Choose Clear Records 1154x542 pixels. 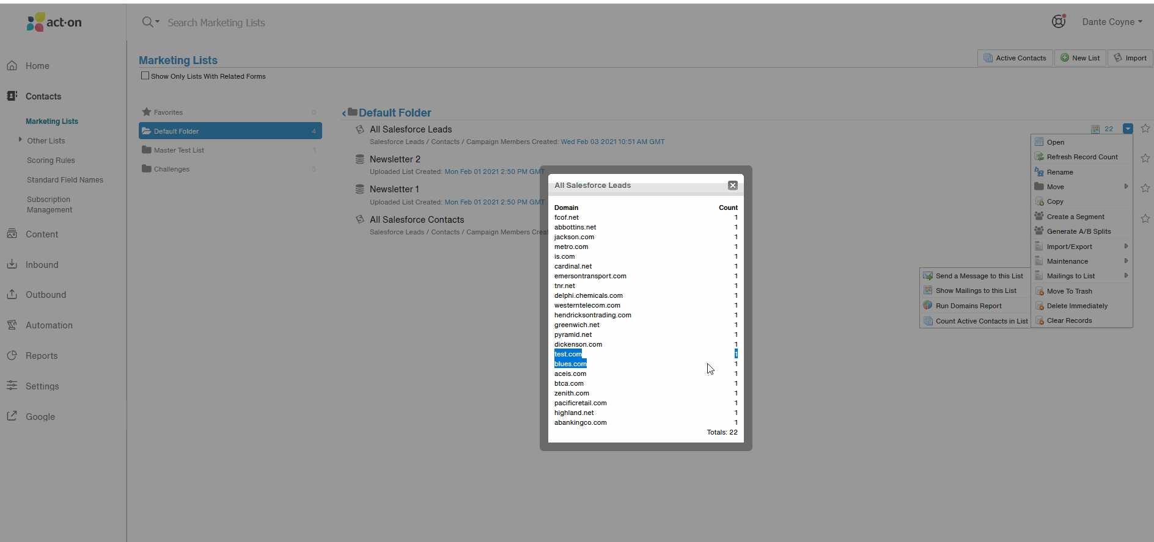1082,320
